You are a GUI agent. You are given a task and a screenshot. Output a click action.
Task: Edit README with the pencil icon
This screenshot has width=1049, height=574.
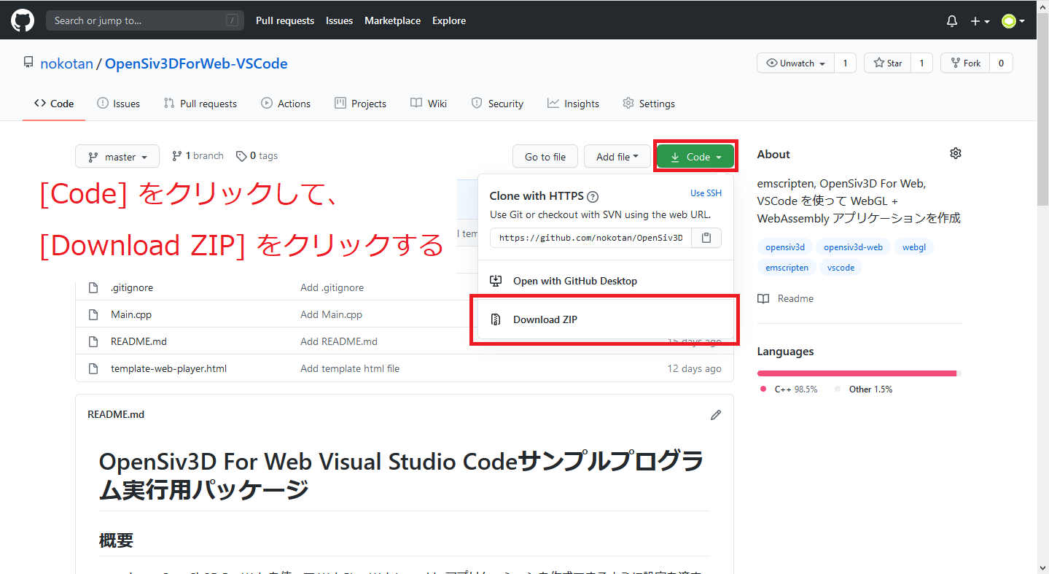pos(716,414)
